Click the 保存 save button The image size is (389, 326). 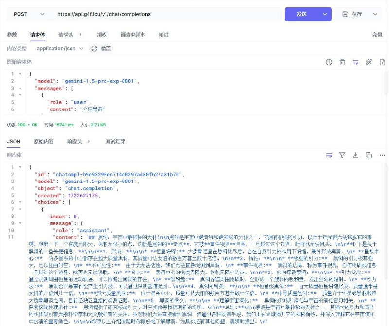(360, 14)
